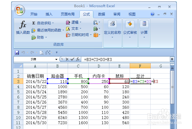
Task: Open the Name Box dropdown arrow
Action: coord(56,59)
